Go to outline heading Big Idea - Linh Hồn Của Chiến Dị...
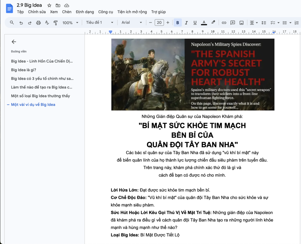 tap(42, 61)
